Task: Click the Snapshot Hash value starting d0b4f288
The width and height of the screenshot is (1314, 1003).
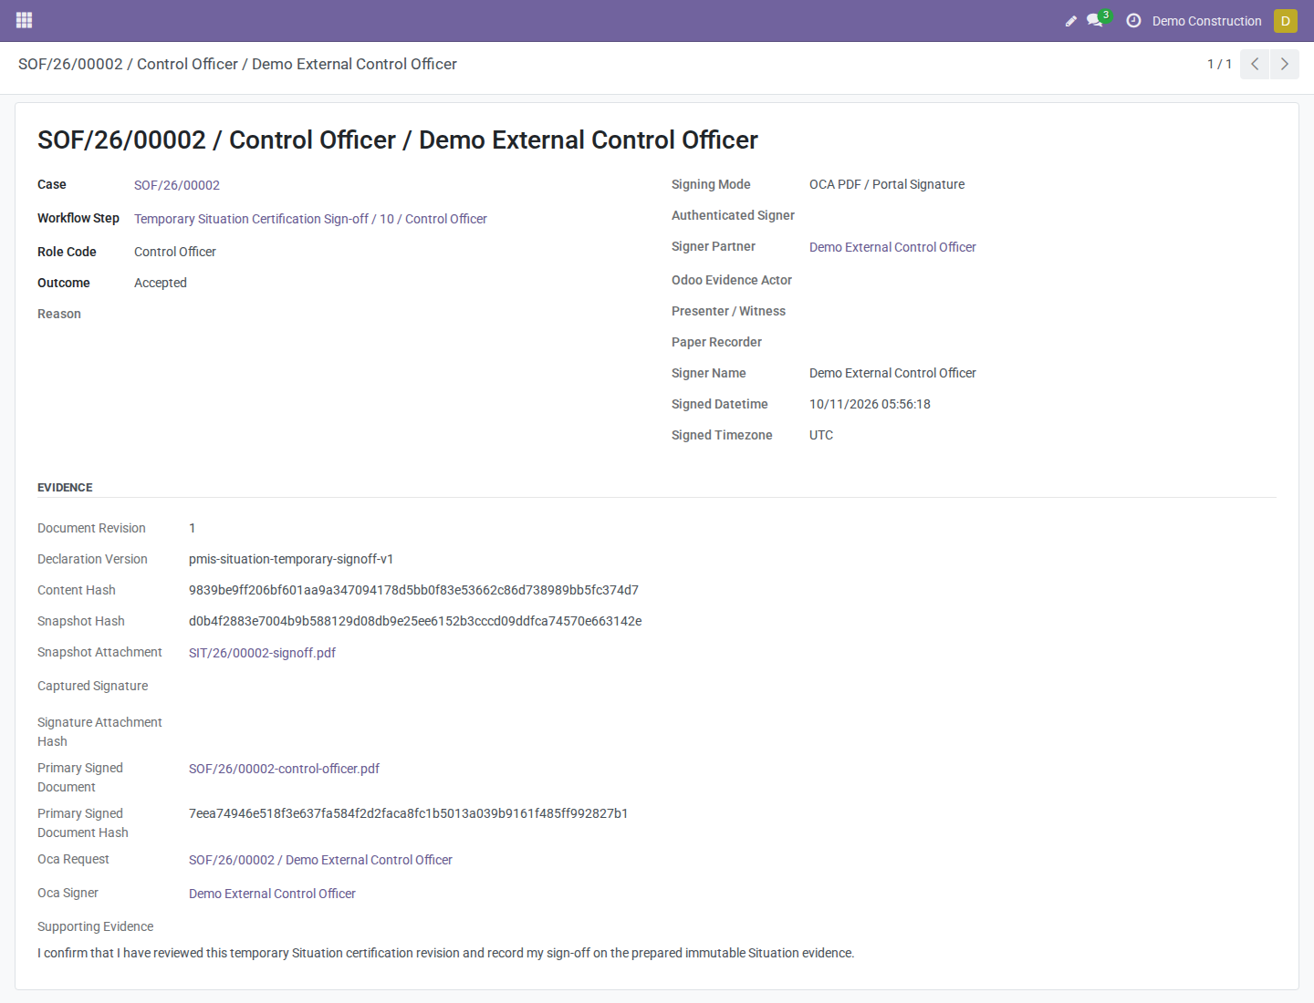Action: [x=415, y=621]
